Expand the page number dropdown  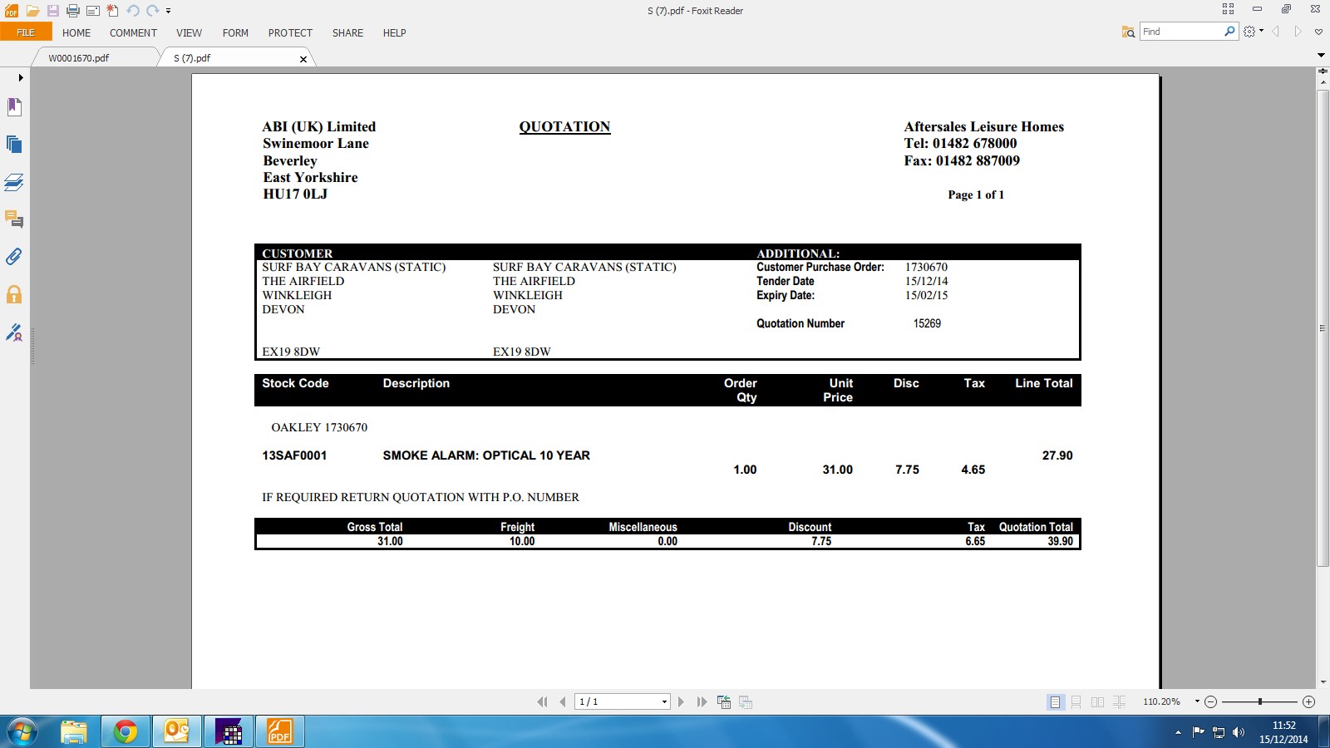[x=664, y=702]
